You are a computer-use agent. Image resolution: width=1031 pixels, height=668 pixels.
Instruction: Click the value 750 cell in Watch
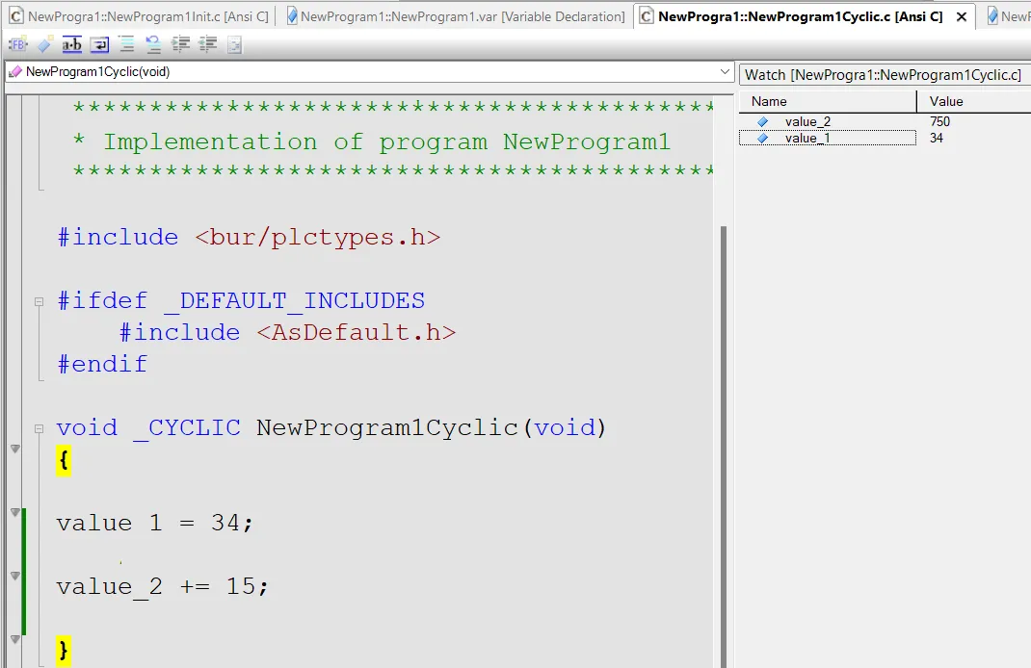click(939, 121)
